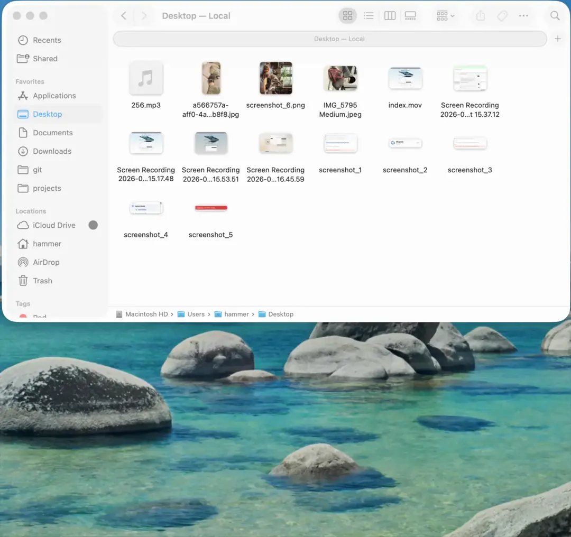Click the Edit Tags icon
571x537 pixels.
pos(502,16)
